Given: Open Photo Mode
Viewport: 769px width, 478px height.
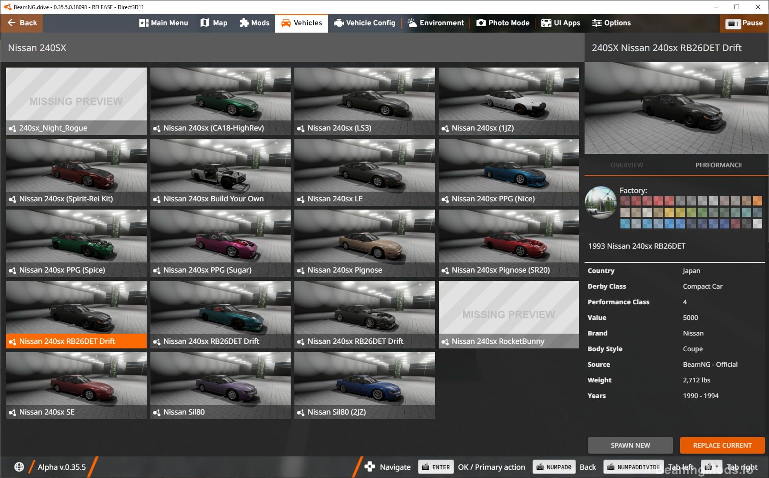Looking at the screenshot, I should pyautogui.click(x=503, y=23).
